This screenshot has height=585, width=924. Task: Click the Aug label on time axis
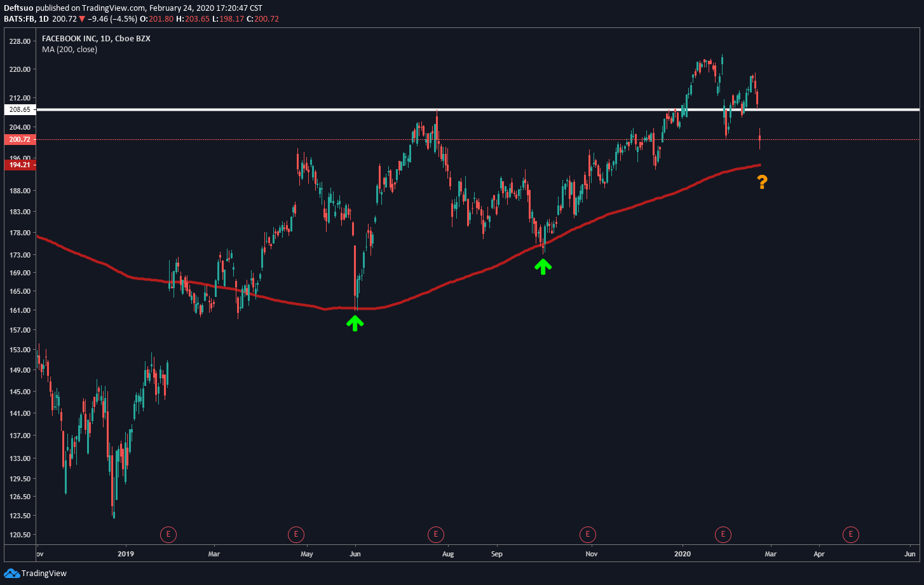(449, 554)
